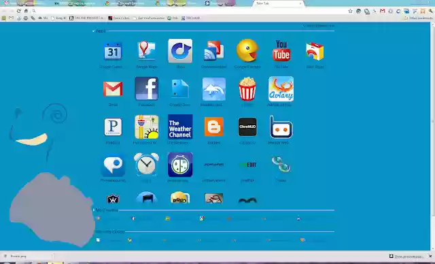Expand the Recently closed section

click(109, 231)
